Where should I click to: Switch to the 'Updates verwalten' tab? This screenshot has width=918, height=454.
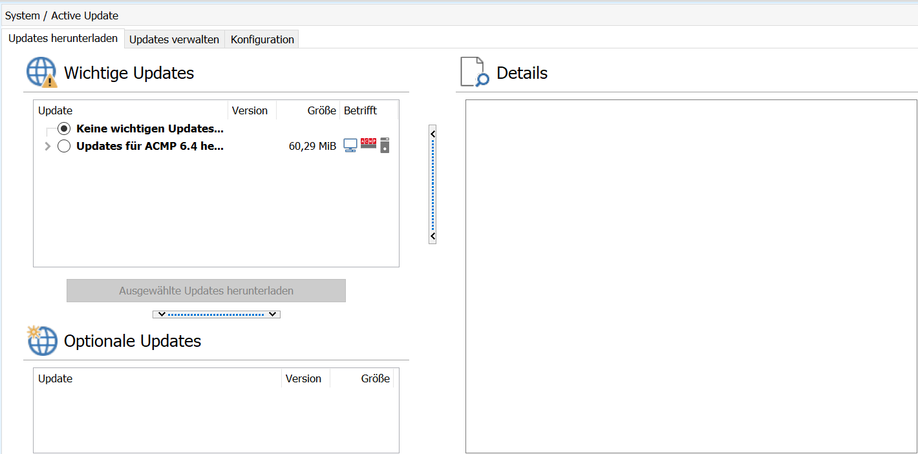174,39
